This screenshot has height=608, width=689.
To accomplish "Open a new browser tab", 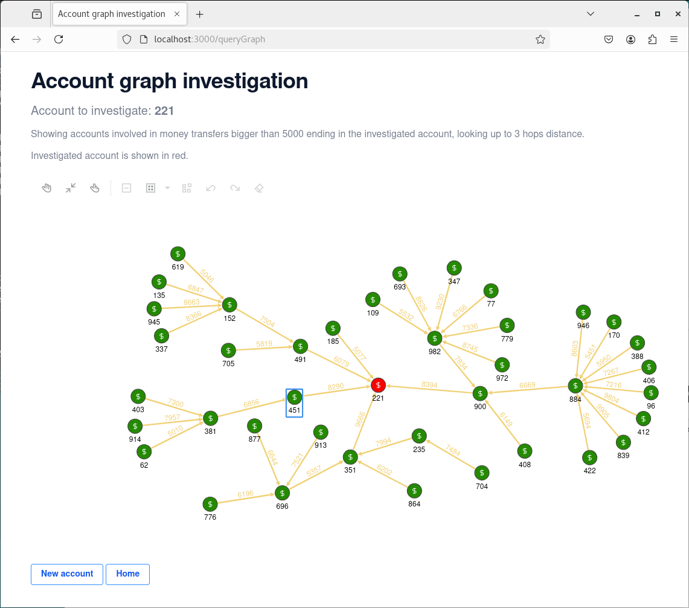I will tap(200, 13).
